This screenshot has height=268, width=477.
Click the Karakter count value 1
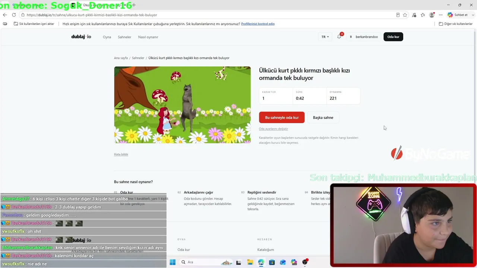click(x=263, y=98)
